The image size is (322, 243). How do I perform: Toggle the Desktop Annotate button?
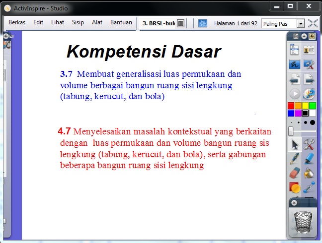[x=295, y=64]
